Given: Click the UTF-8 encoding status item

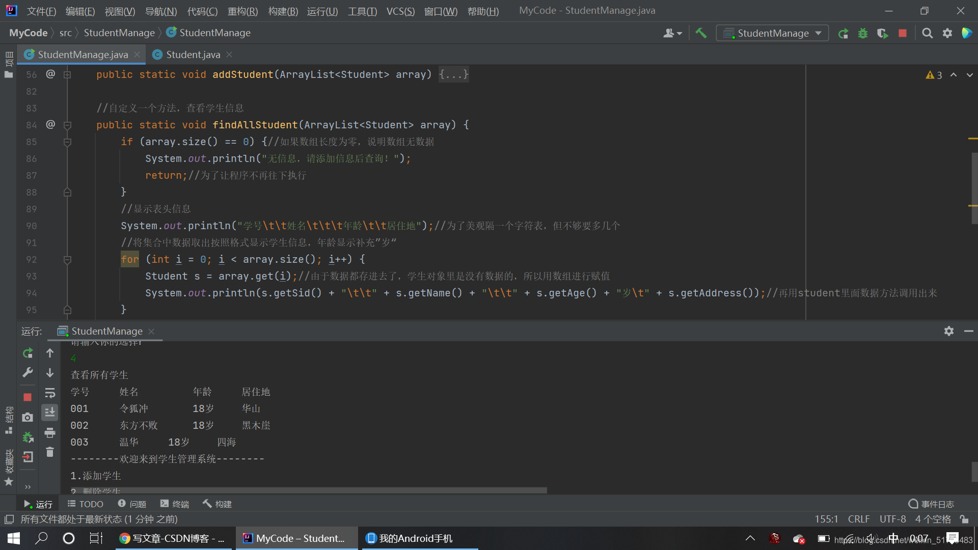Looking at the screenshot, I should coord(892,519).
